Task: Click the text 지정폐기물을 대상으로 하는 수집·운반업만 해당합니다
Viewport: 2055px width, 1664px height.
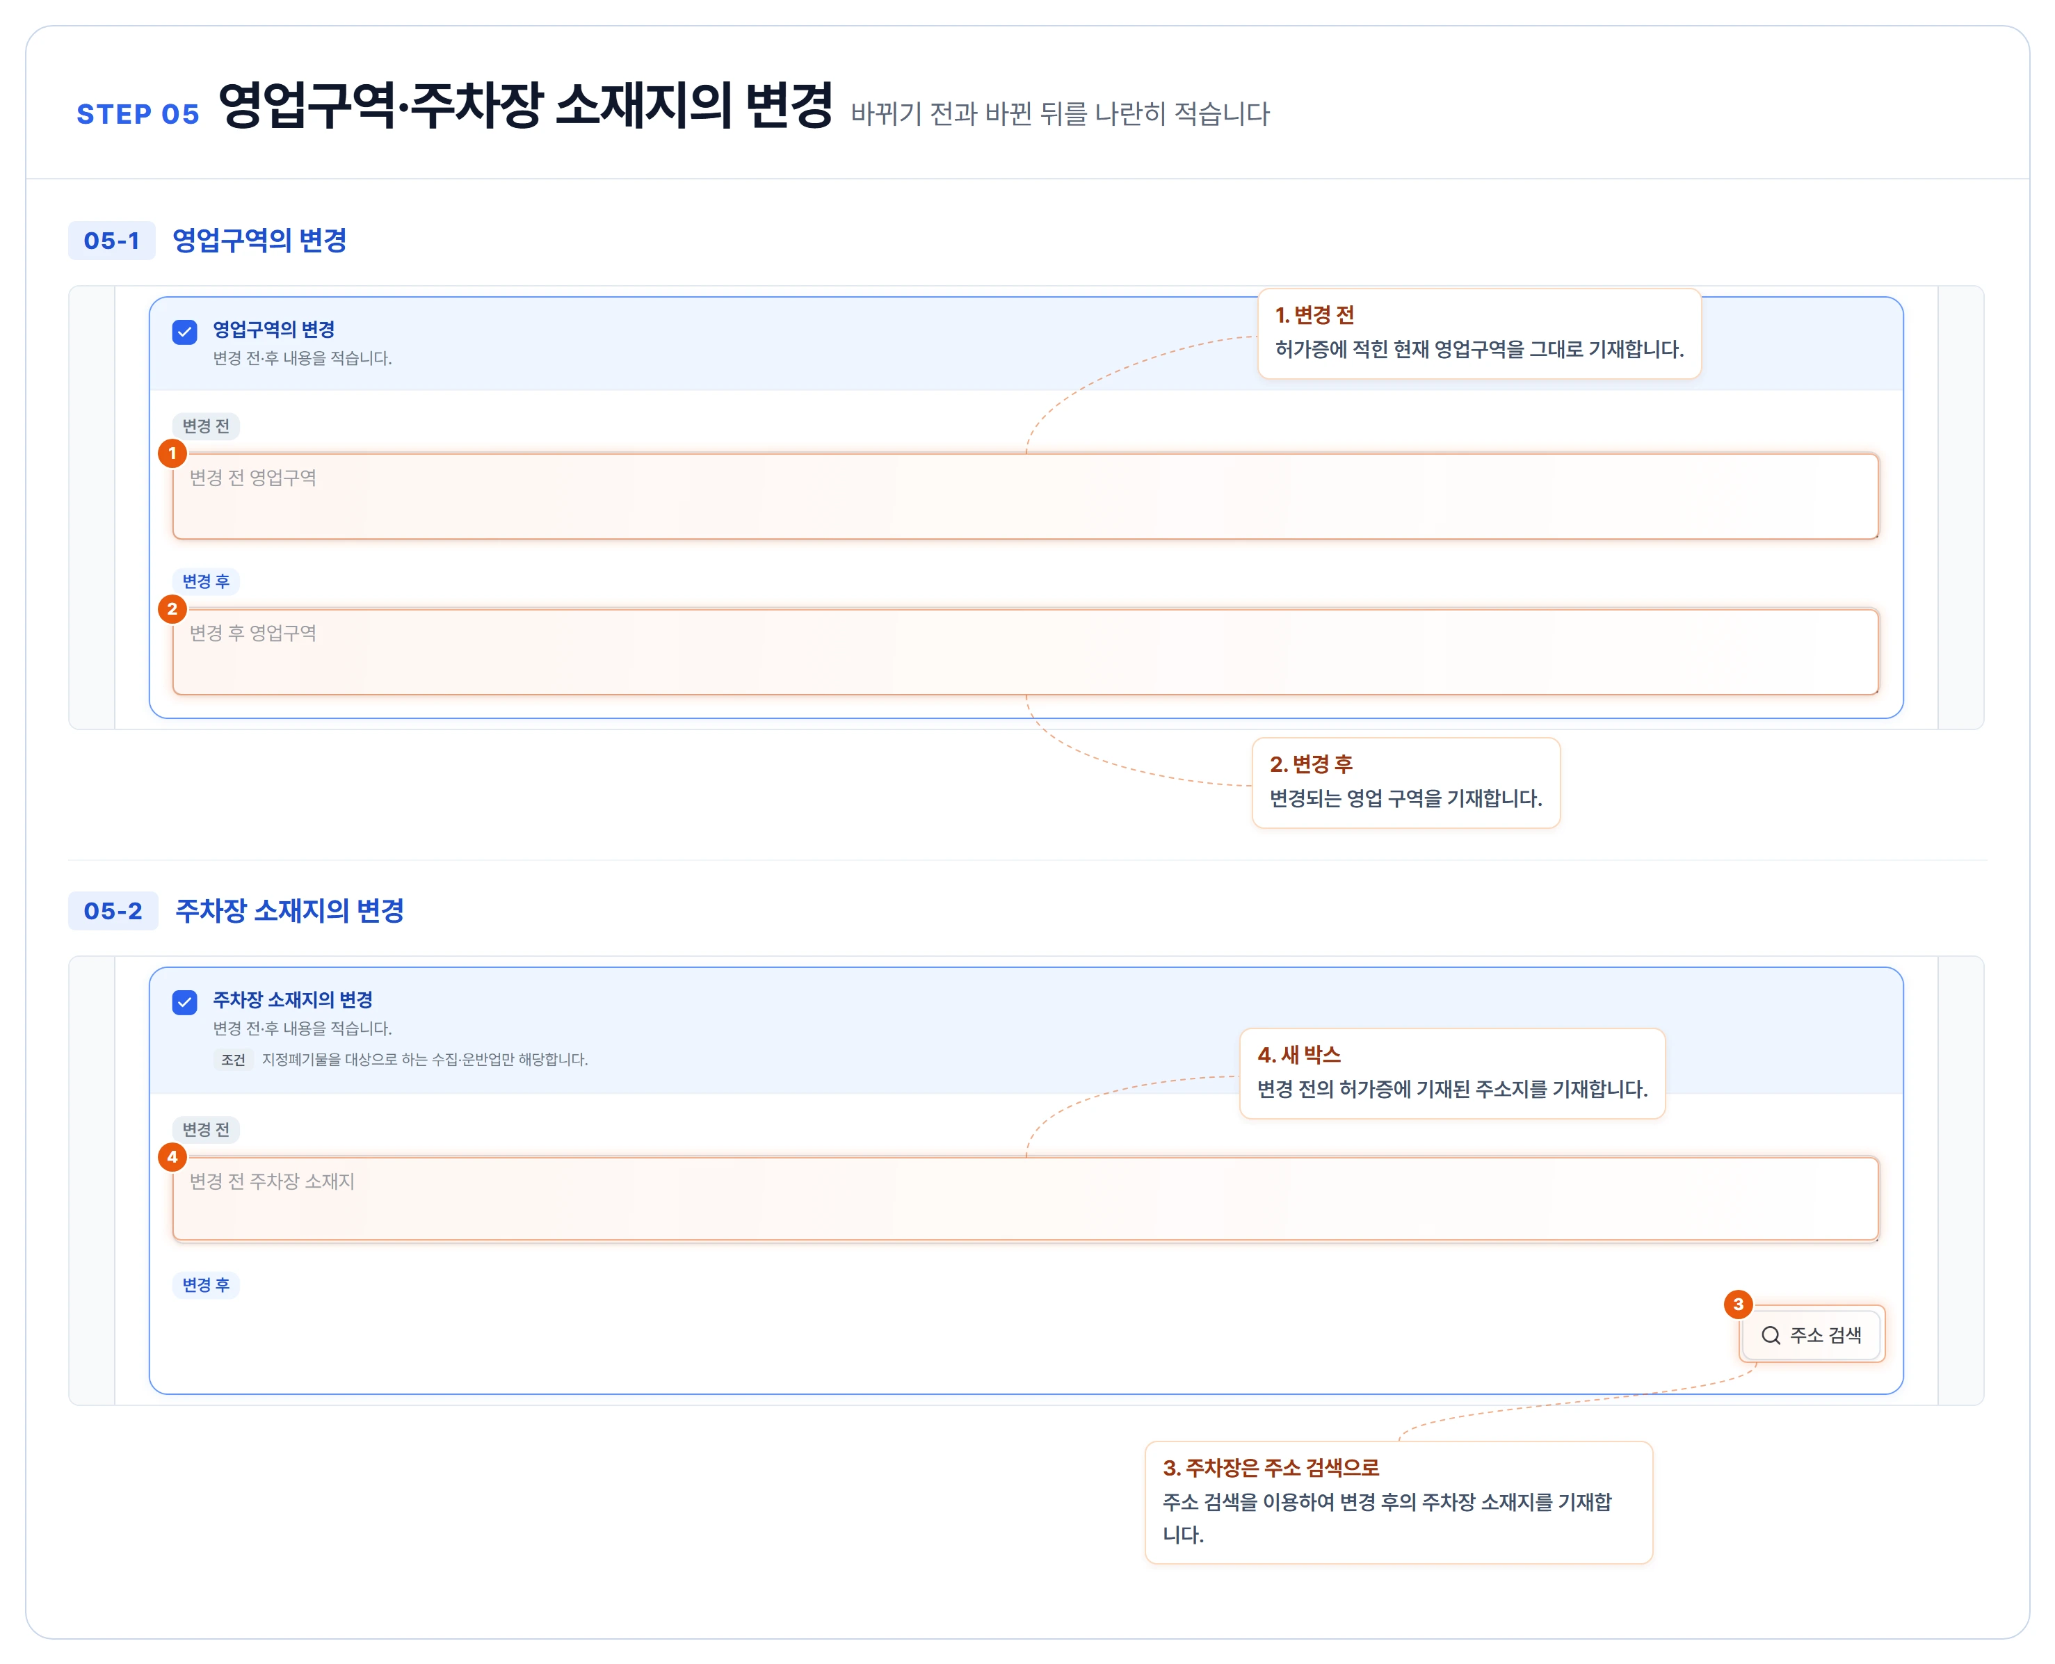Action: 425,1059
